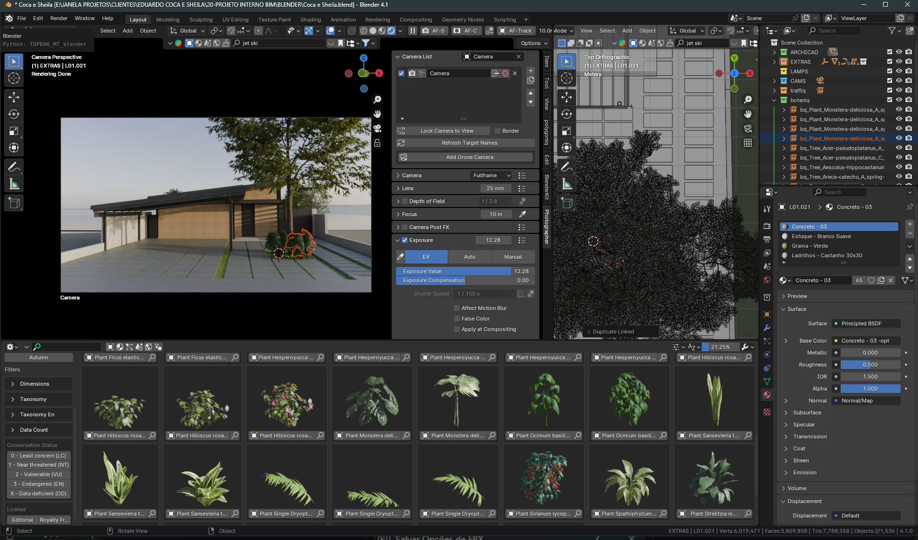Open the Render menu
Viewport: 918px width, 540px height.
point(59,18)
